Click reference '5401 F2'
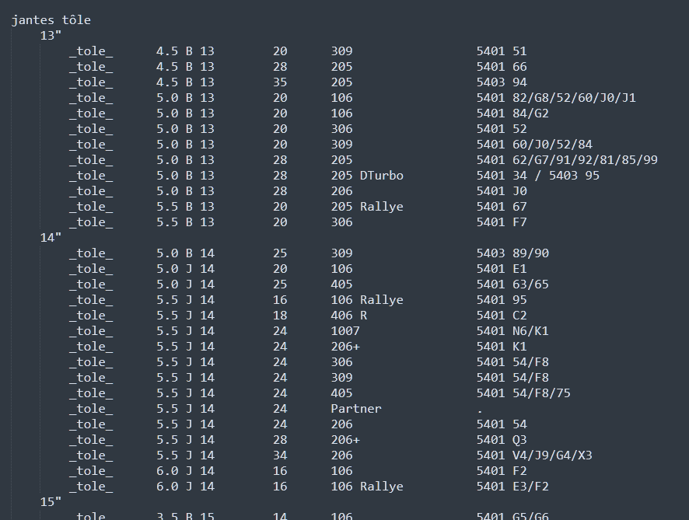689x520 pixels. click(x=502, y=471)
